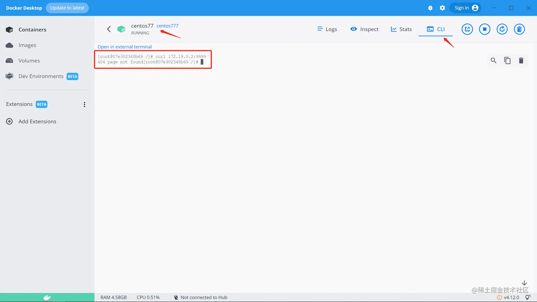The image size is (537, 302).
Task: Click the Extensions heading
Action: click(x=19, y=104)
